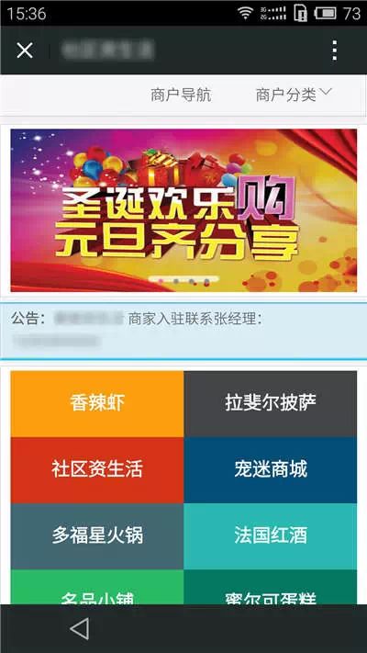Select the 社区资生活 red tile
Screen dimensions: 367x653
[x=97, y=469]
